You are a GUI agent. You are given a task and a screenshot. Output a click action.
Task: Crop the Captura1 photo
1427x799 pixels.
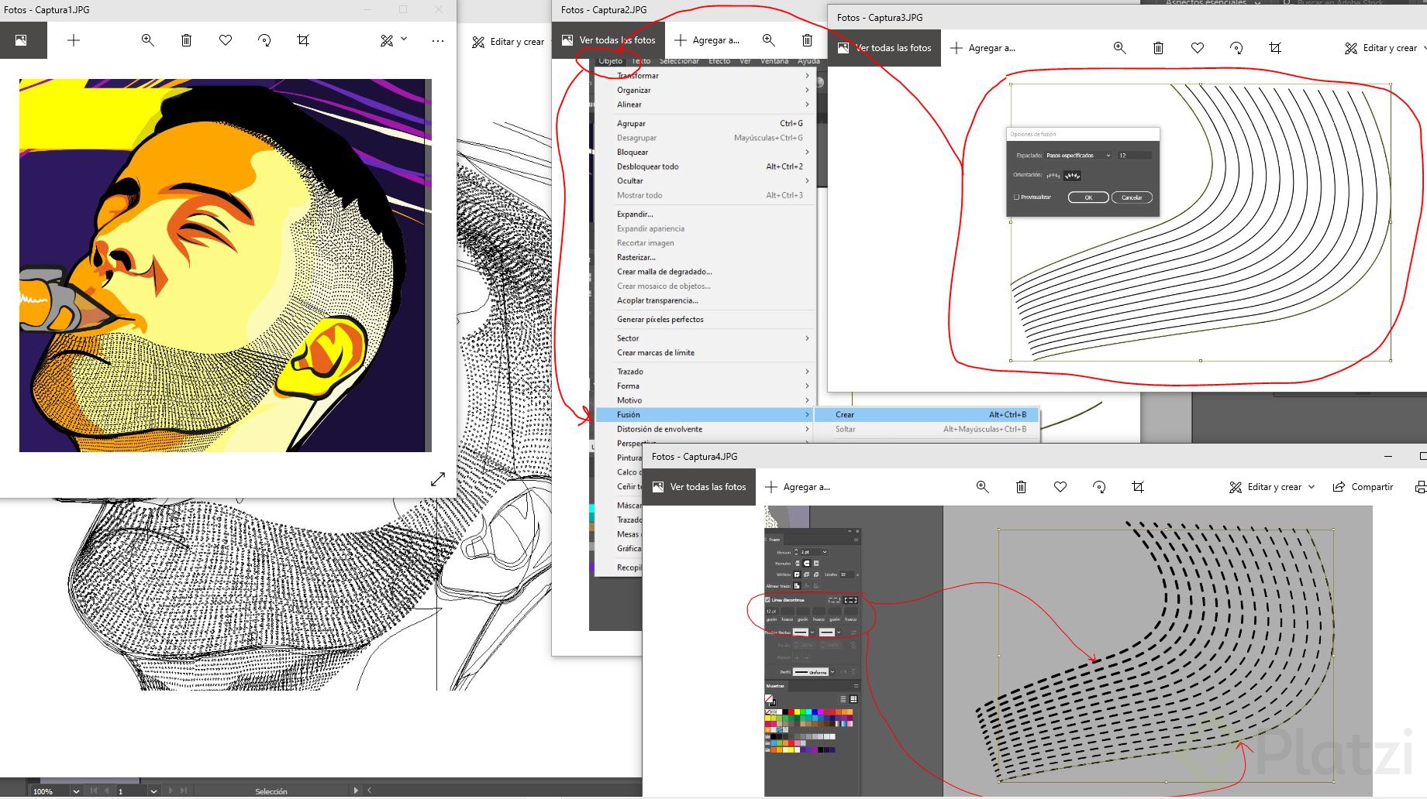(303, 40)
